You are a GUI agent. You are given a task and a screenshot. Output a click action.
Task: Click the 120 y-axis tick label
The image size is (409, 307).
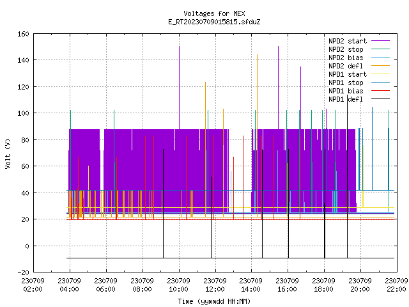(23, 87)
